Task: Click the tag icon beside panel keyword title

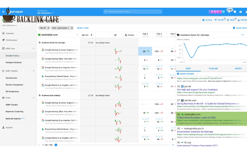Action: pyautogui.click(x=178, y=35)
